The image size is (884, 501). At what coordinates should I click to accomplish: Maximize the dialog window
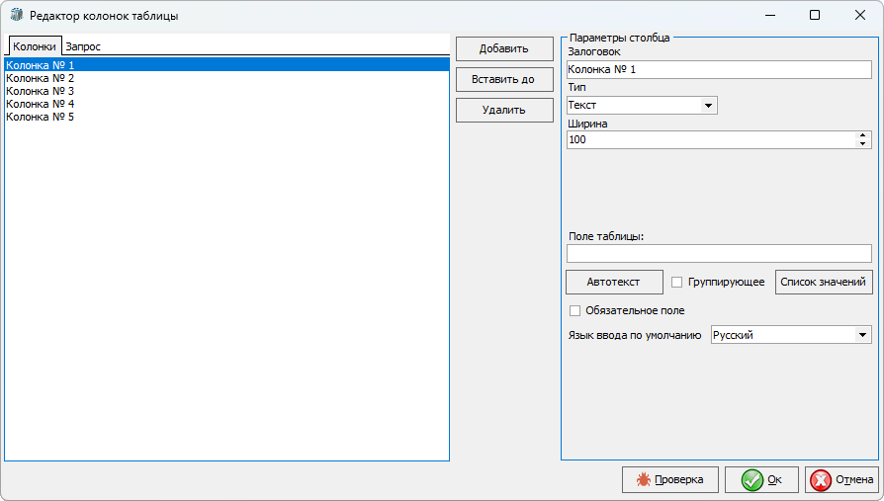[x=815, y=15]
